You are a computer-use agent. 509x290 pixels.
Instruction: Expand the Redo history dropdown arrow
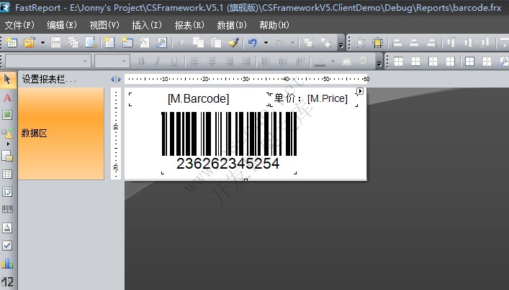292,42
